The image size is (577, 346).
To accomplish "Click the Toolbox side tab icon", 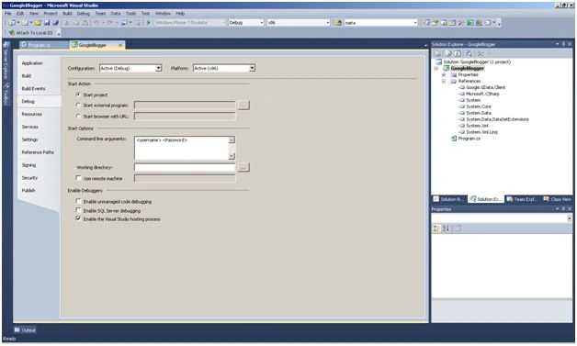I will coord(6,85).
